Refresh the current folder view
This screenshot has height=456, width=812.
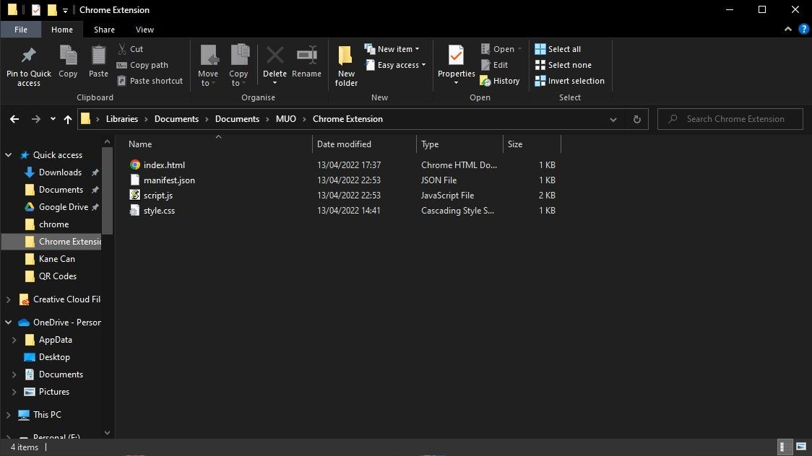(x=636, y=119)
